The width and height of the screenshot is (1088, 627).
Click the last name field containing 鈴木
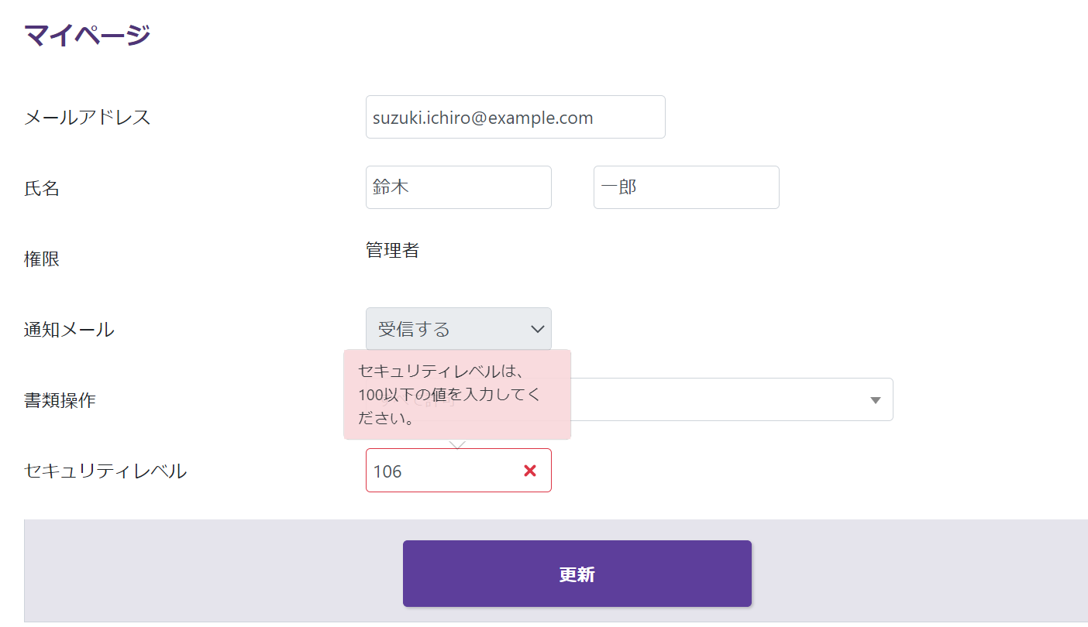[458, 187]
